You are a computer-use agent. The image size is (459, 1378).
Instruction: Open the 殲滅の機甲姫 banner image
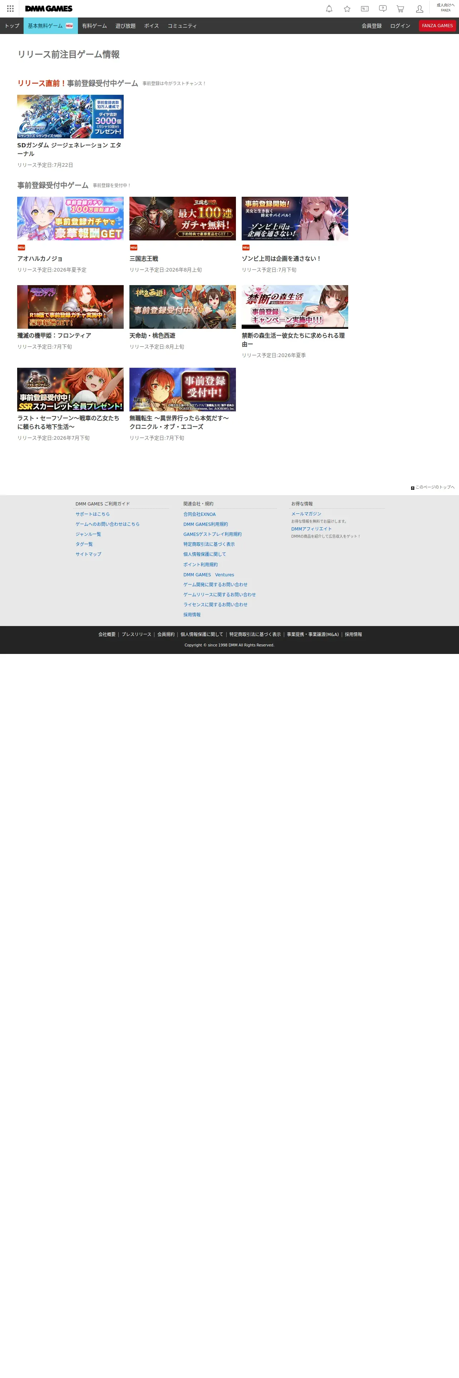point(70,307)
